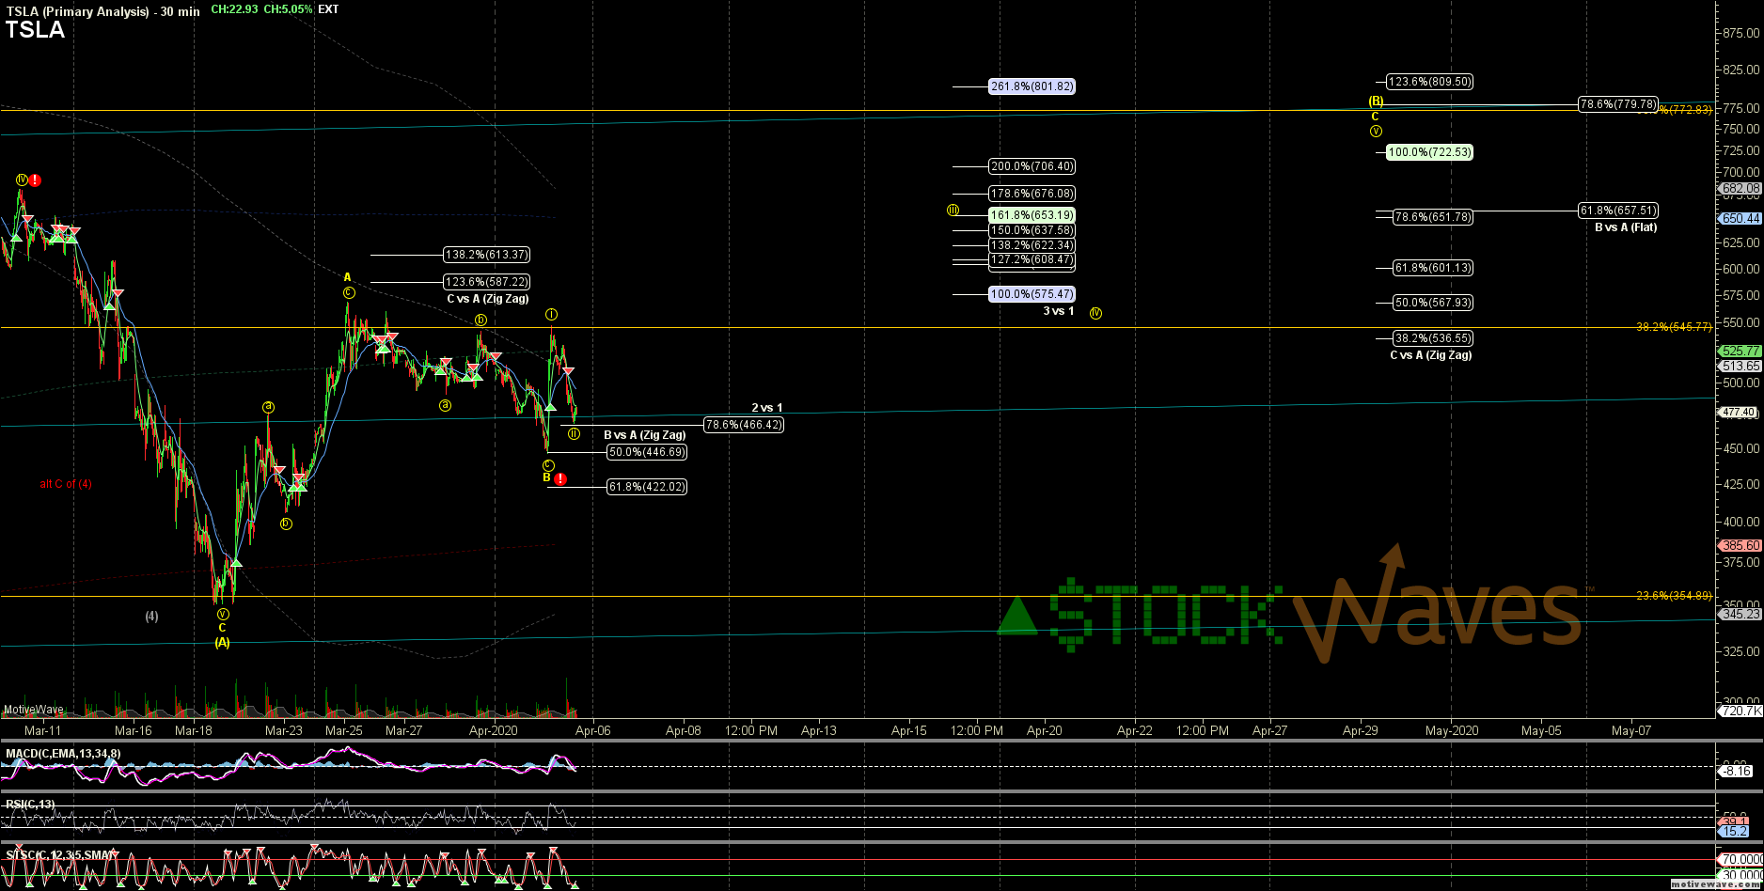Click the red alert marker beside wave B
This screenshot has height=891, width=1764.
pyautogui.click(x=559, y=479)
